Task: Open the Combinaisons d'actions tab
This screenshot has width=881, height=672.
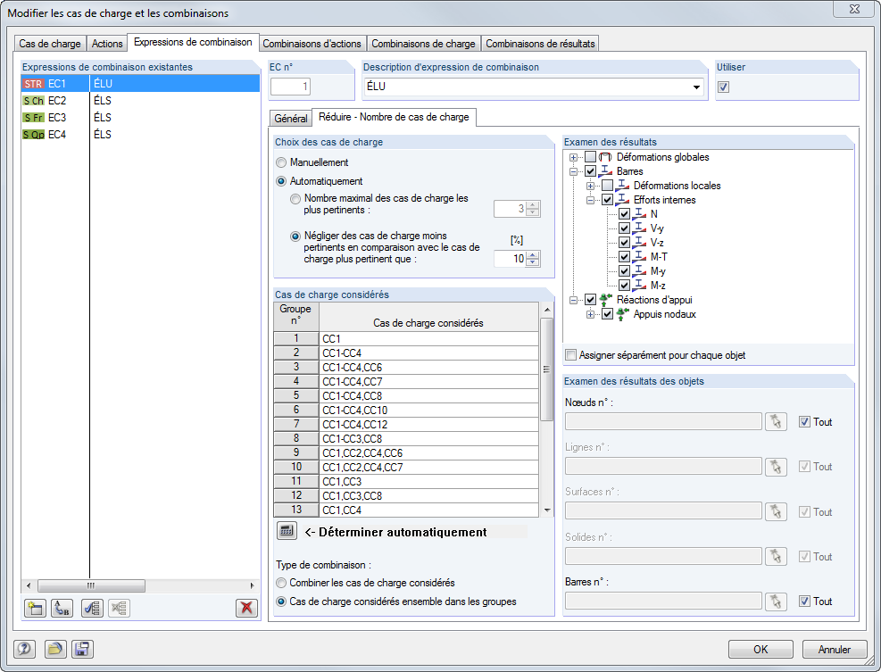Action: 312,43
